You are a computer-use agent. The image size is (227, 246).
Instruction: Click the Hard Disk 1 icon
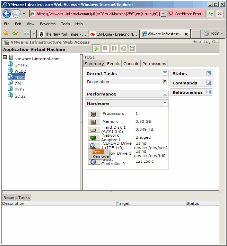(x=94, y=129)
